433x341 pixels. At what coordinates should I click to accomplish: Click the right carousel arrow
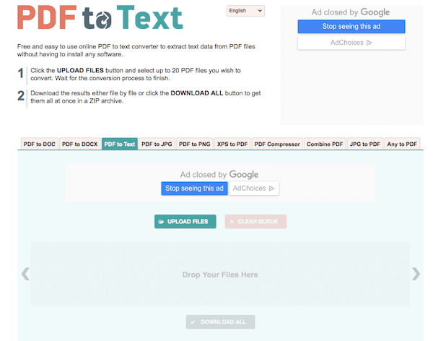pyautogui.click(x=416, y=274)
